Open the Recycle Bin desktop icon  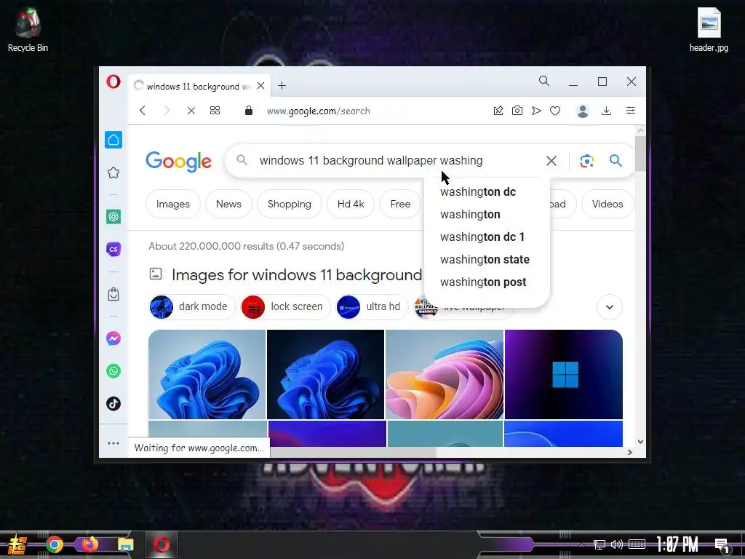point(28,29)
